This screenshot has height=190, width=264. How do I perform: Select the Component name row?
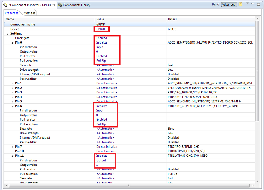(x=130, y=24)
